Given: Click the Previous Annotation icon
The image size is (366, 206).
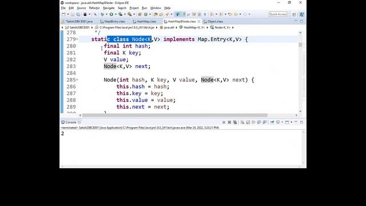Looking at the screenshot, I should [x=221, y=14].
